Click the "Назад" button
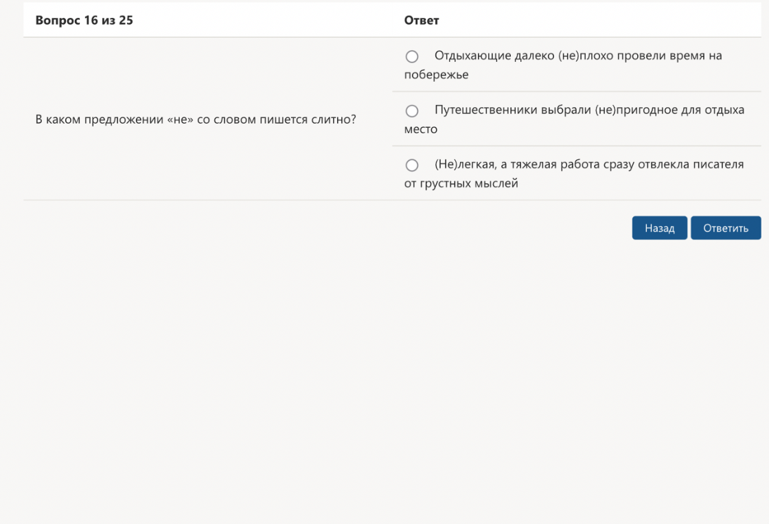Image resolution: width=769 pixels, height=524 pixels. pos(659,227)
